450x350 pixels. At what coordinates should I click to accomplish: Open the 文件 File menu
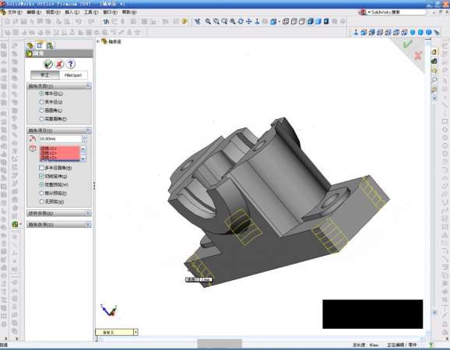(15, 12)
